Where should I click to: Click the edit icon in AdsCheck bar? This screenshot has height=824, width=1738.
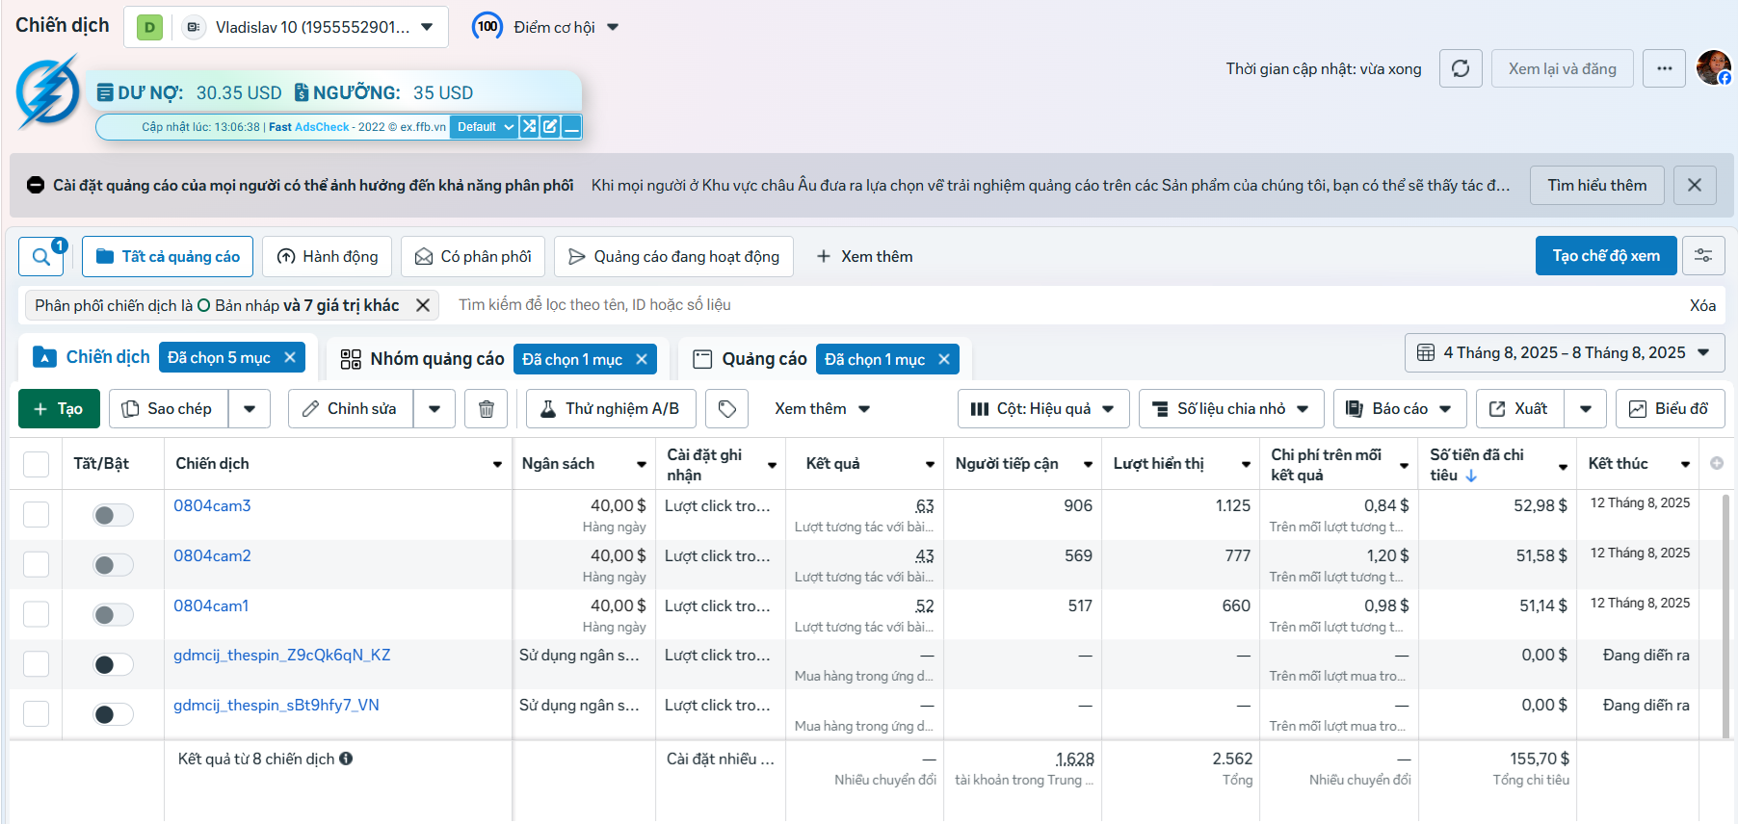coord(550,126)
